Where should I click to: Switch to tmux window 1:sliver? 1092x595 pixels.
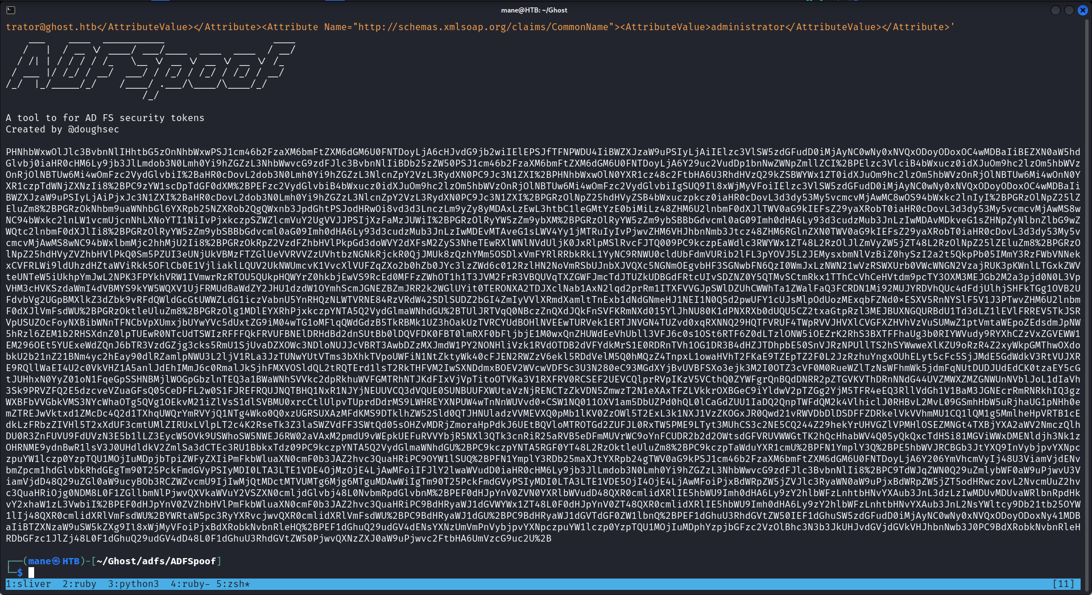tap(28, 584)
